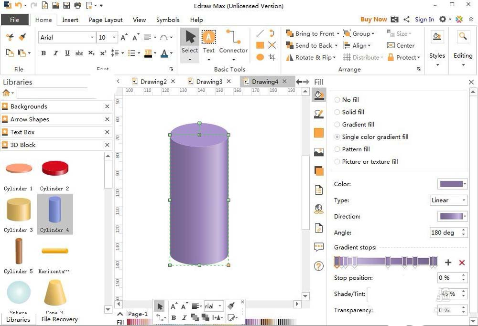Click the share icon near Sign In
The image size is (478, 326).
point(406,20)
